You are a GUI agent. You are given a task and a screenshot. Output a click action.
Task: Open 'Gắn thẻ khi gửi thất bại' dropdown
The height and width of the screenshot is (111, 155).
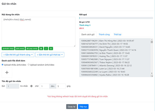(x=50, y=55)
